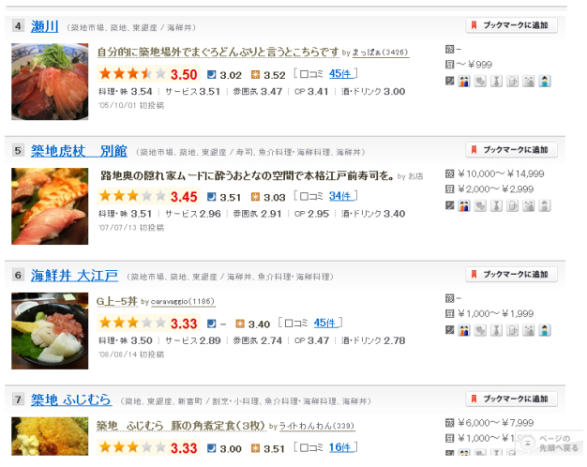This screenshot has height=467, width=587.
Task: Open the 瀬川 restaurant link
Action: pyautogui.click(x=45, y=26)
